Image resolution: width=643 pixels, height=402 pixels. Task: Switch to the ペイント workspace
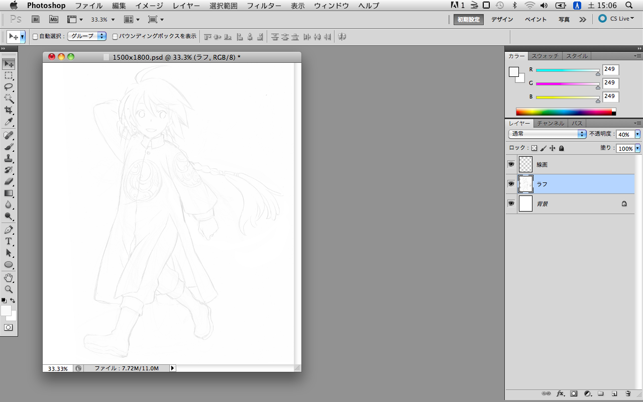[535, 20]
